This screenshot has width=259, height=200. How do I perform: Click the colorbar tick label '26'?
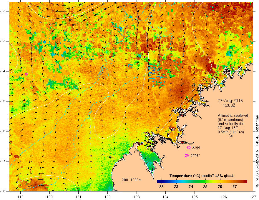(220, 187)
